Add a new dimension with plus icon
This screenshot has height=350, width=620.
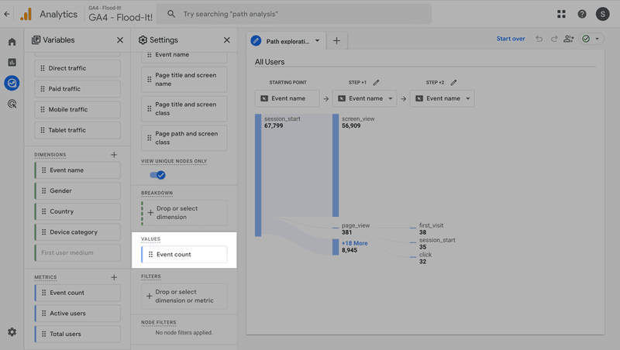click(114, 155)
